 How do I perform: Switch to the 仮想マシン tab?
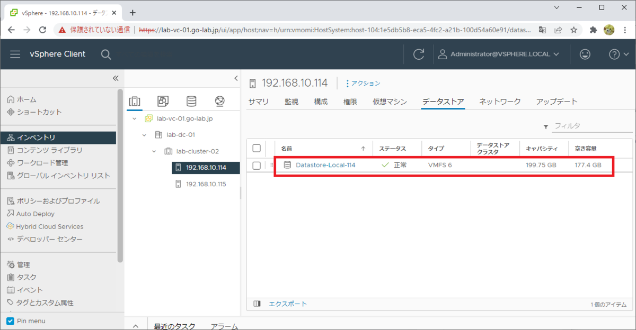click(390, 102)
